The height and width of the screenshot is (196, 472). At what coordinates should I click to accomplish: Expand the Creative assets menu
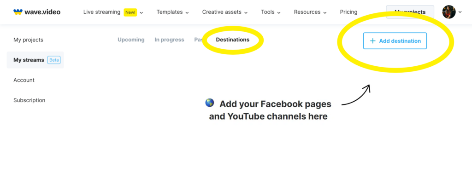(224, 12)
